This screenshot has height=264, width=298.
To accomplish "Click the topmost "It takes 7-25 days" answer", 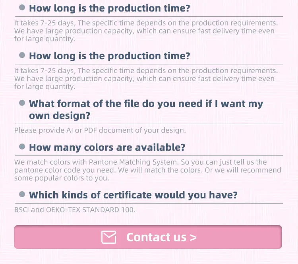I will 146,31.
